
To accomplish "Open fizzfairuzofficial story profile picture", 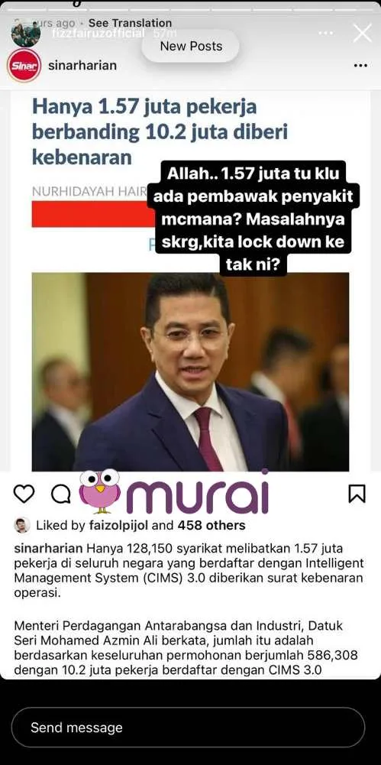I will click(x=25, y=33).
